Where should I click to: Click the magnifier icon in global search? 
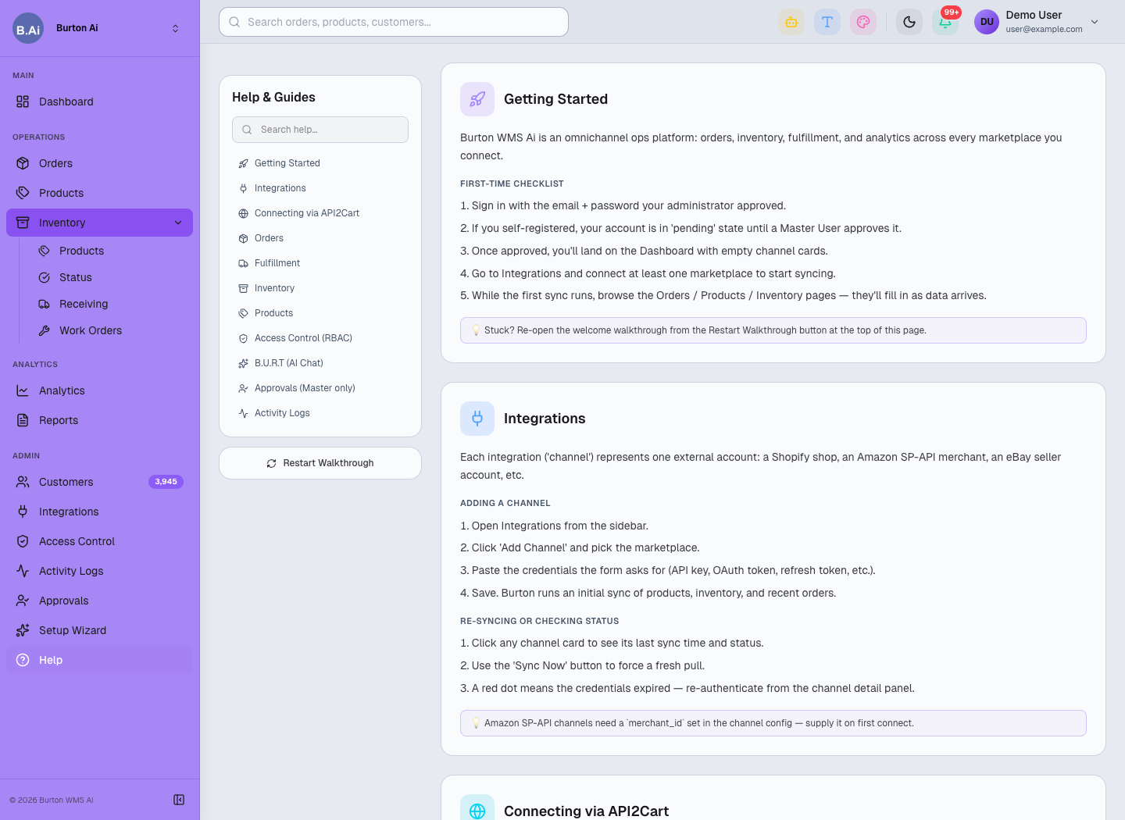(234, 22)
